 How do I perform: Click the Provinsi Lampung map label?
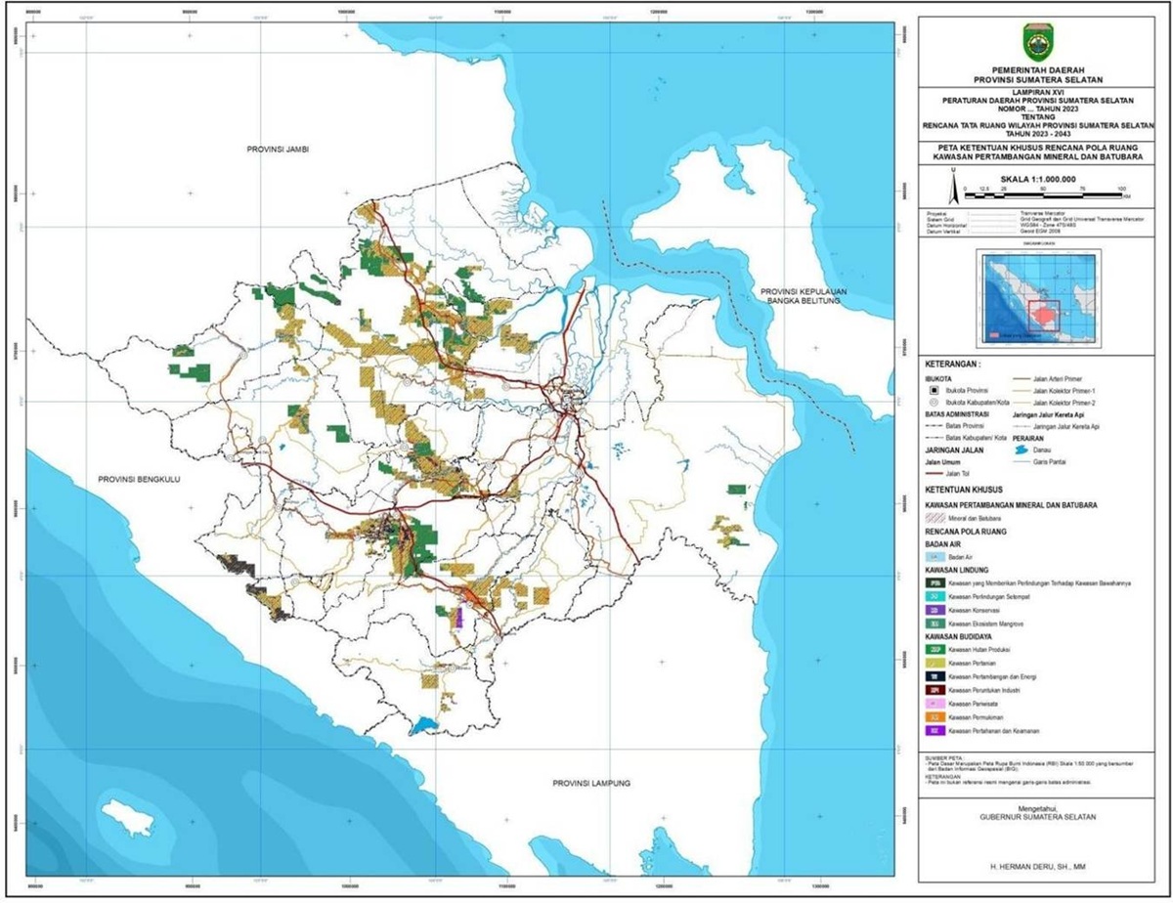point(590,783)
